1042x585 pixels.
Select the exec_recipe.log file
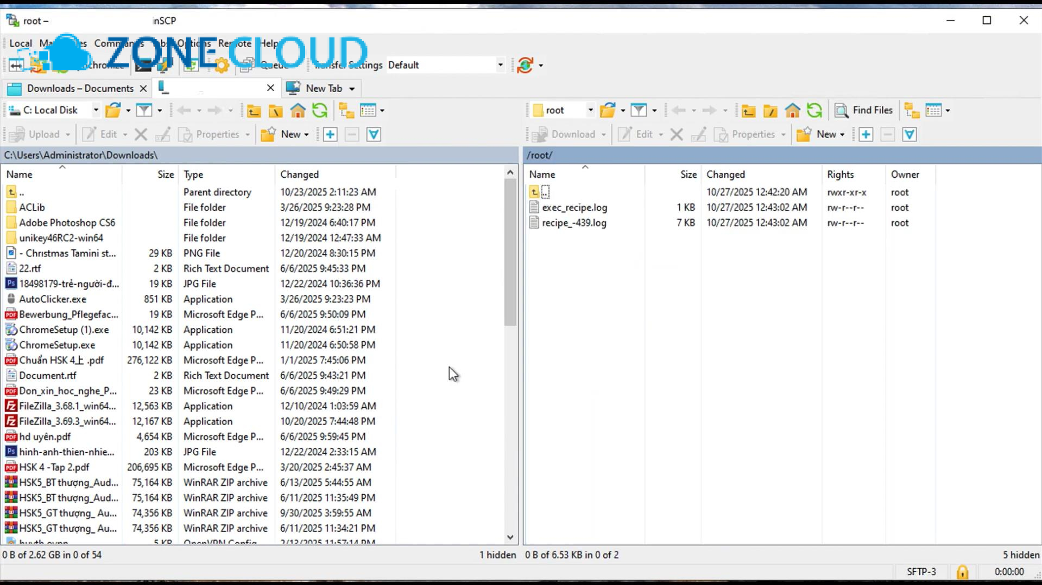(574, 207)
